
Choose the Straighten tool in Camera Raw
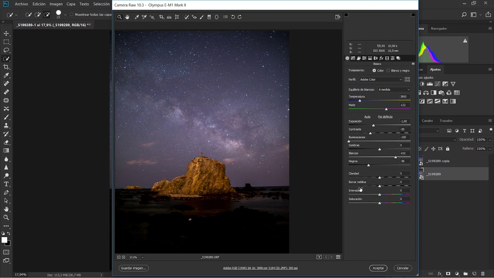pyautogui.click(x=169, y=17)
